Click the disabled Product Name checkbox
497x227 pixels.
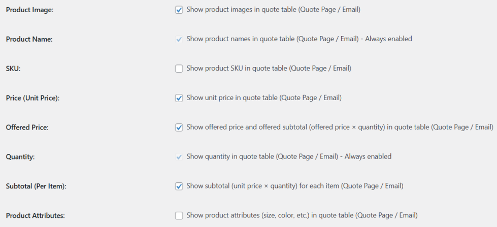(179, 39)
